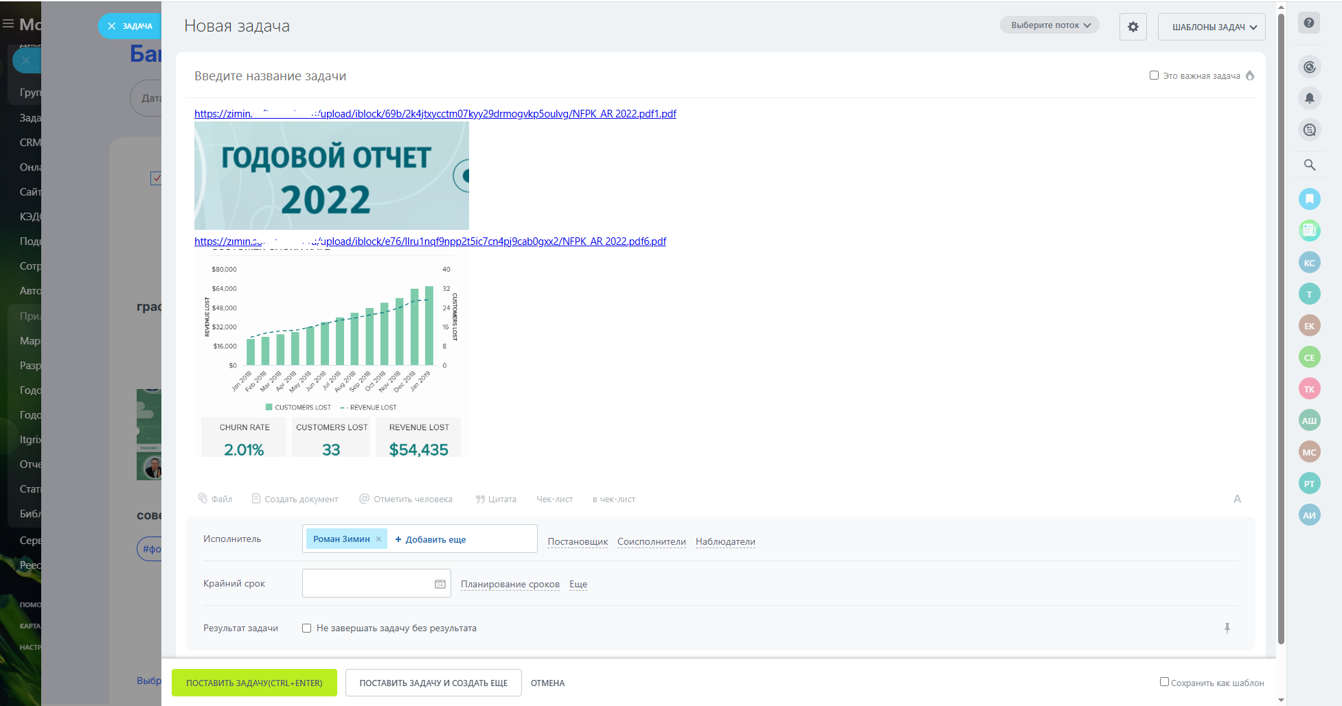Open task settings gear icon
The height and width of the screenshot is (706, 1342).
tap(1133, 27)
